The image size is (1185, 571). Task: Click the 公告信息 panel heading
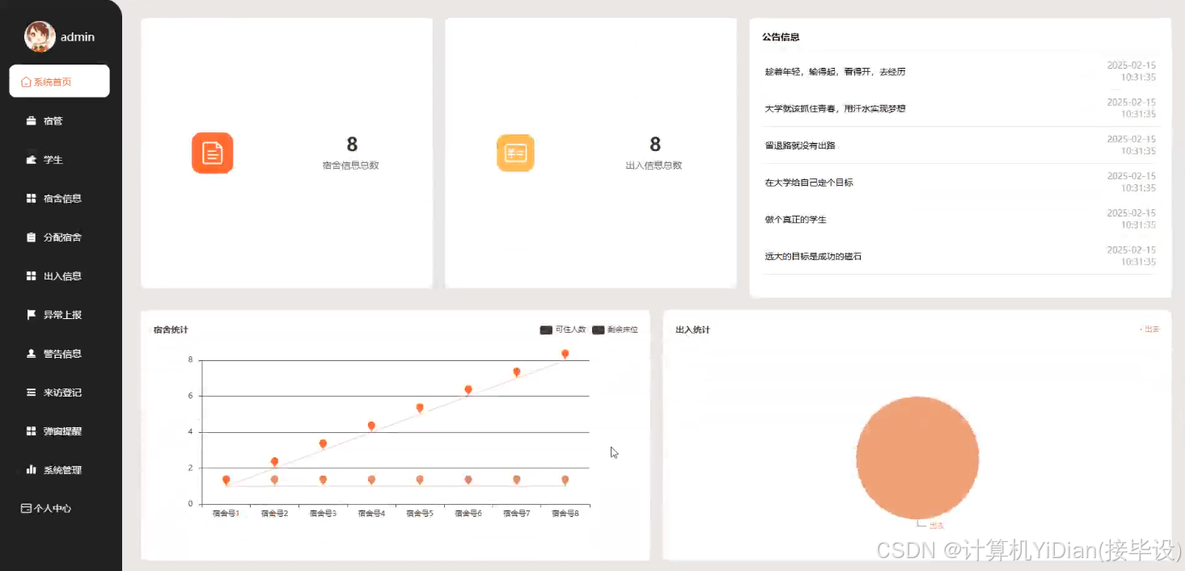coord(781,37)
